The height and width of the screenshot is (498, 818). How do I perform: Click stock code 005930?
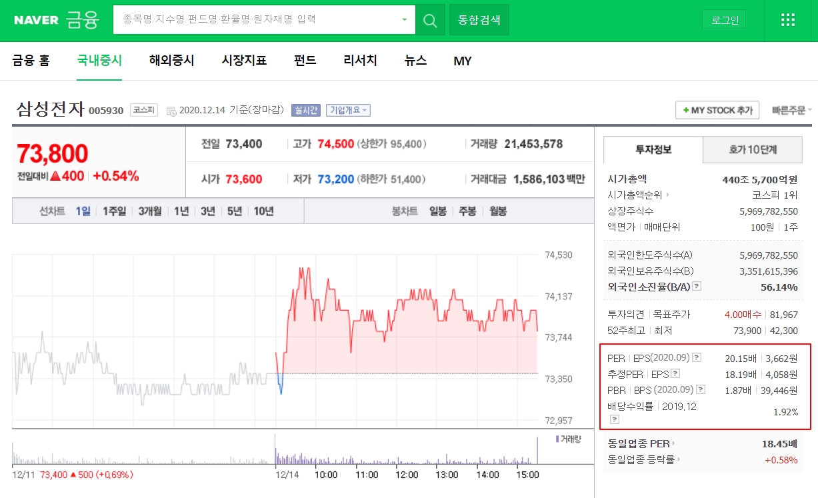106,111
